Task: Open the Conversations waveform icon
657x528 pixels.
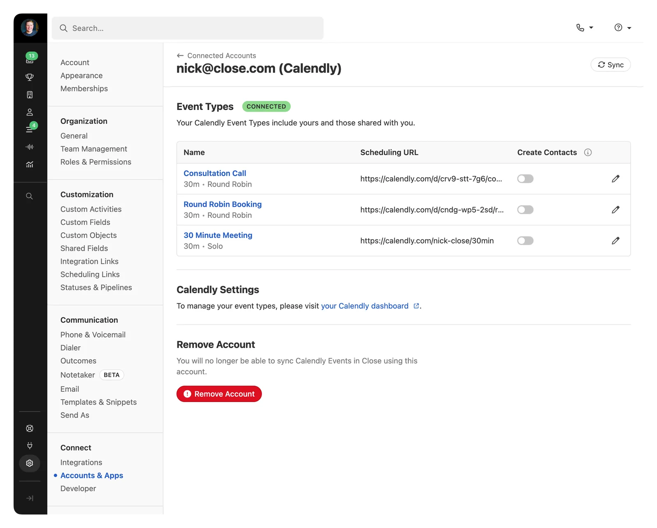Action: click(x=30, y=147)
